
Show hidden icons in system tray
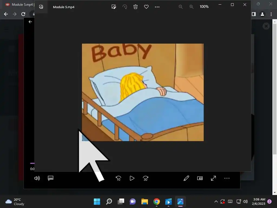click(x=216, y=201)
